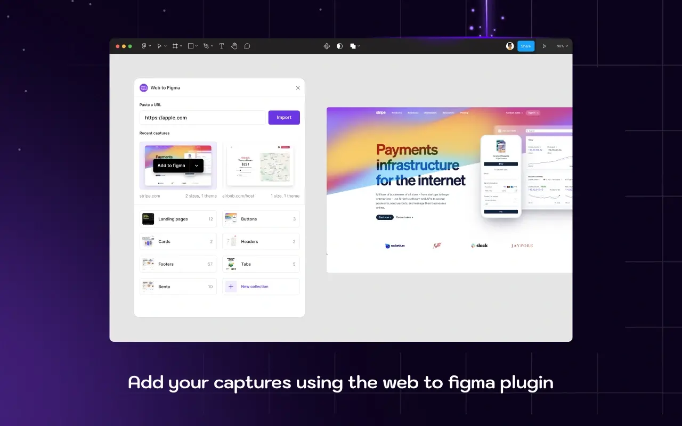Click the Rocketium logo in canvas preview
Viewport: 682px width, 426px height.
[x=395, y=245]
